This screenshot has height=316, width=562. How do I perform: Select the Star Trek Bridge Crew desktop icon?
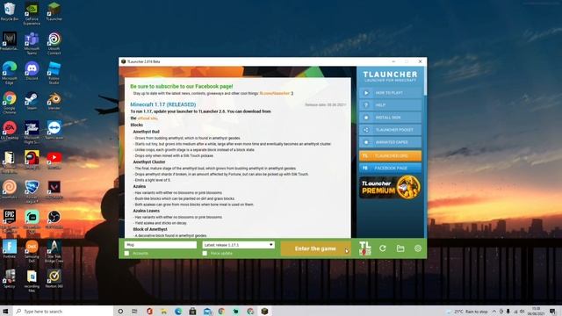pyautogui.click(x=54, y=252)
